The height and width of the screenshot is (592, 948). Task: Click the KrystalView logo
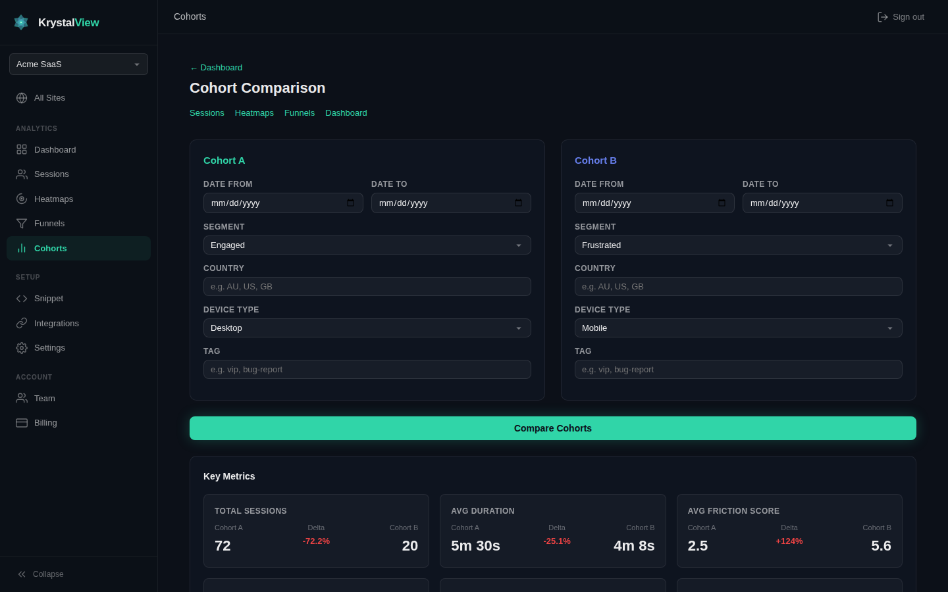[56, 22]
